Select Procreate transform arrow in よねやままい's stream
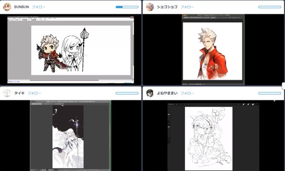The width and height of the screenshot is (285, 171). pyautogui.click(x=189, y=104)
